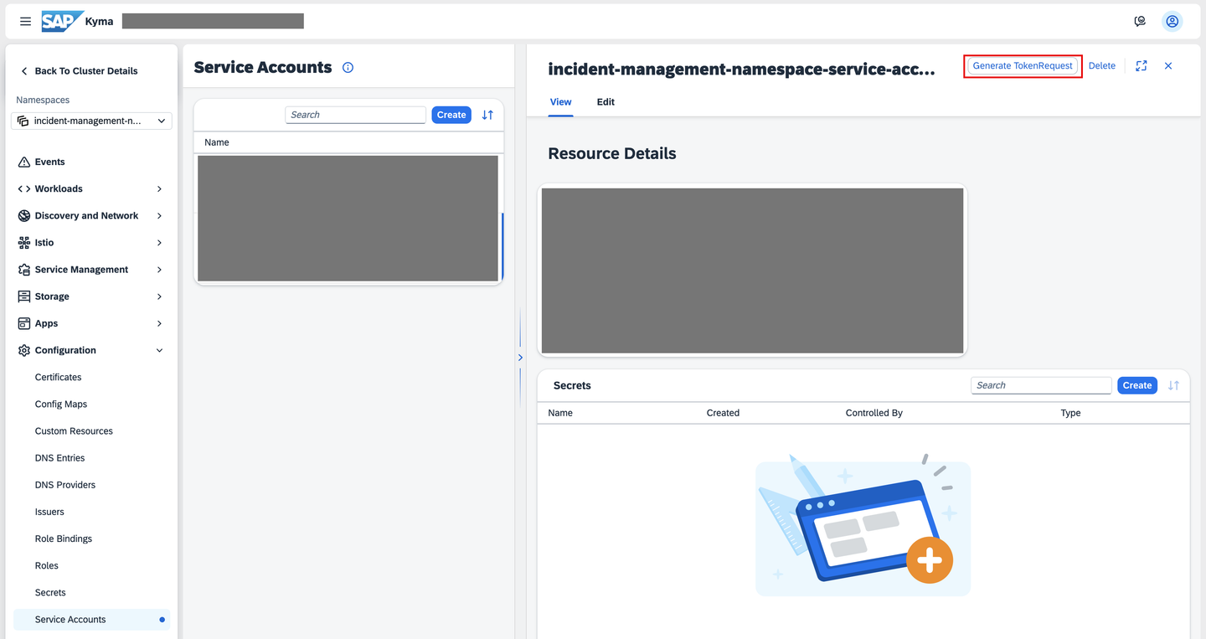Expand Discovery and Network section

pyautogui.click(x=159, y=215)
